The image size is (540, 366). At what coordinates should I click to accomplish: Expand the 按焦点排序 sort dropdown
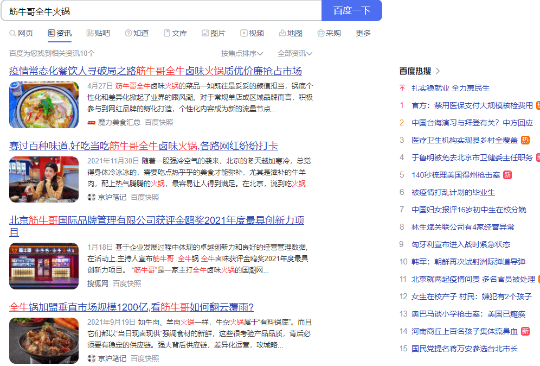pos(242,53)
